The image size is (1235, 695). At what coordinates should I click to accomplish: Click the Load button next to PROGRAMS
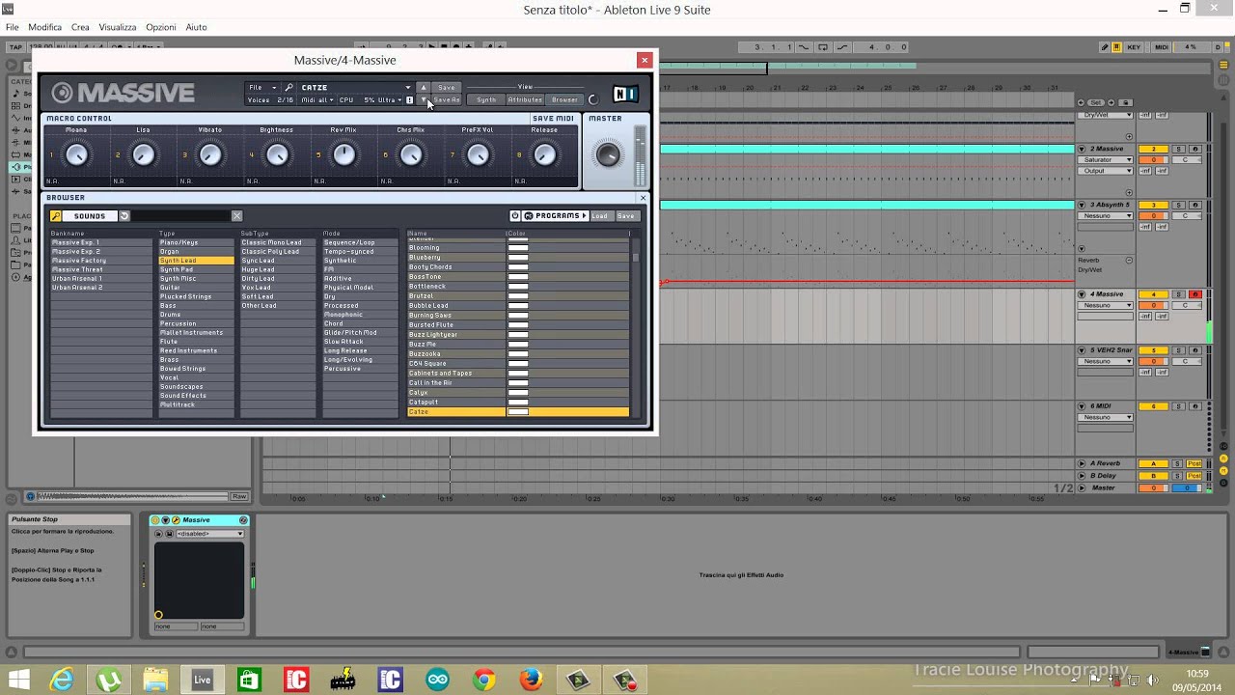600,216
